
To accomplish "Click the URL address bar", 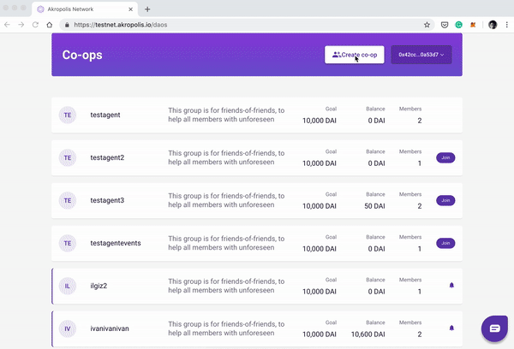I will (x=242, y=25).
